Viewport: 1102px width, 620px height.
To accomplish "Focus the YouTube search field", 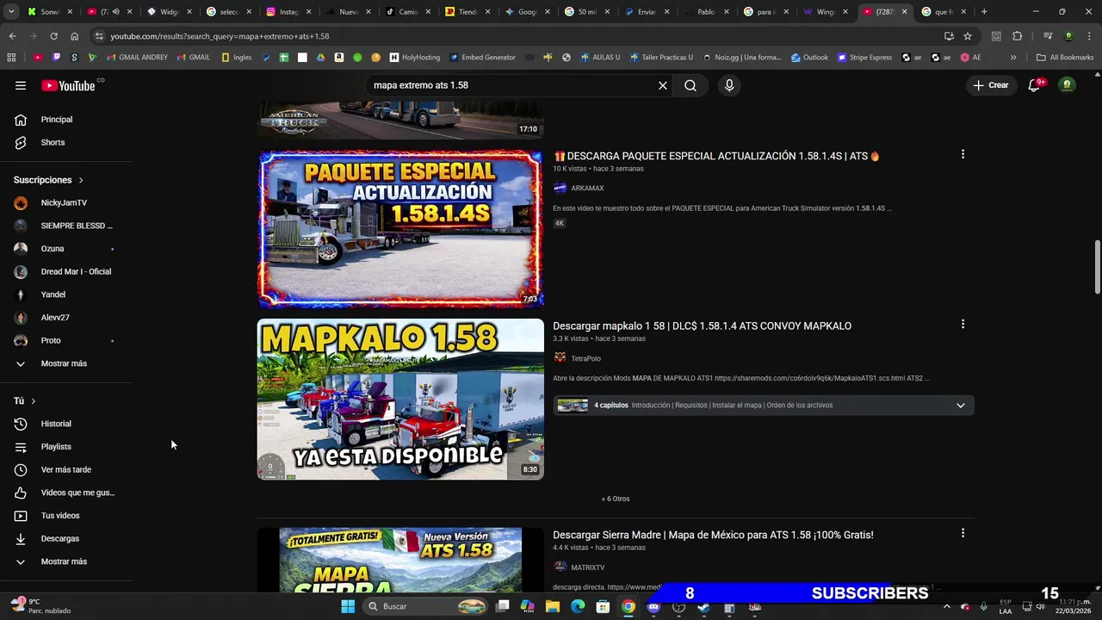I will (508, 85).
